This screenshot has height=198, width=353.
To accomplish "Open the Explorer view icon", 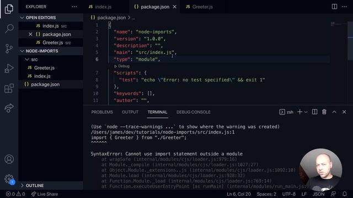I will click(x=9, y=9).
